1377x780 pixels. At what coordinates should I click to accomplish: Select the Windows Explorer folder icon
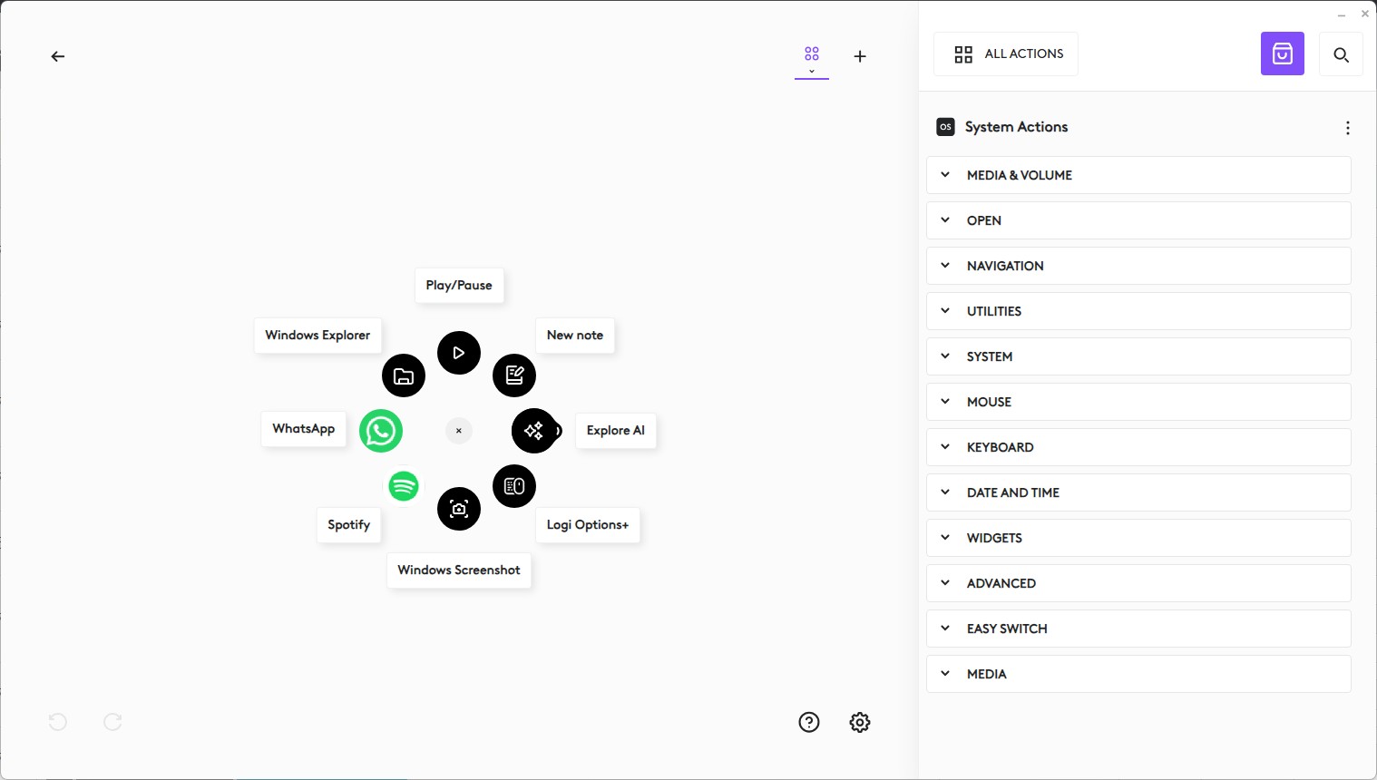[x=404, y=375]
